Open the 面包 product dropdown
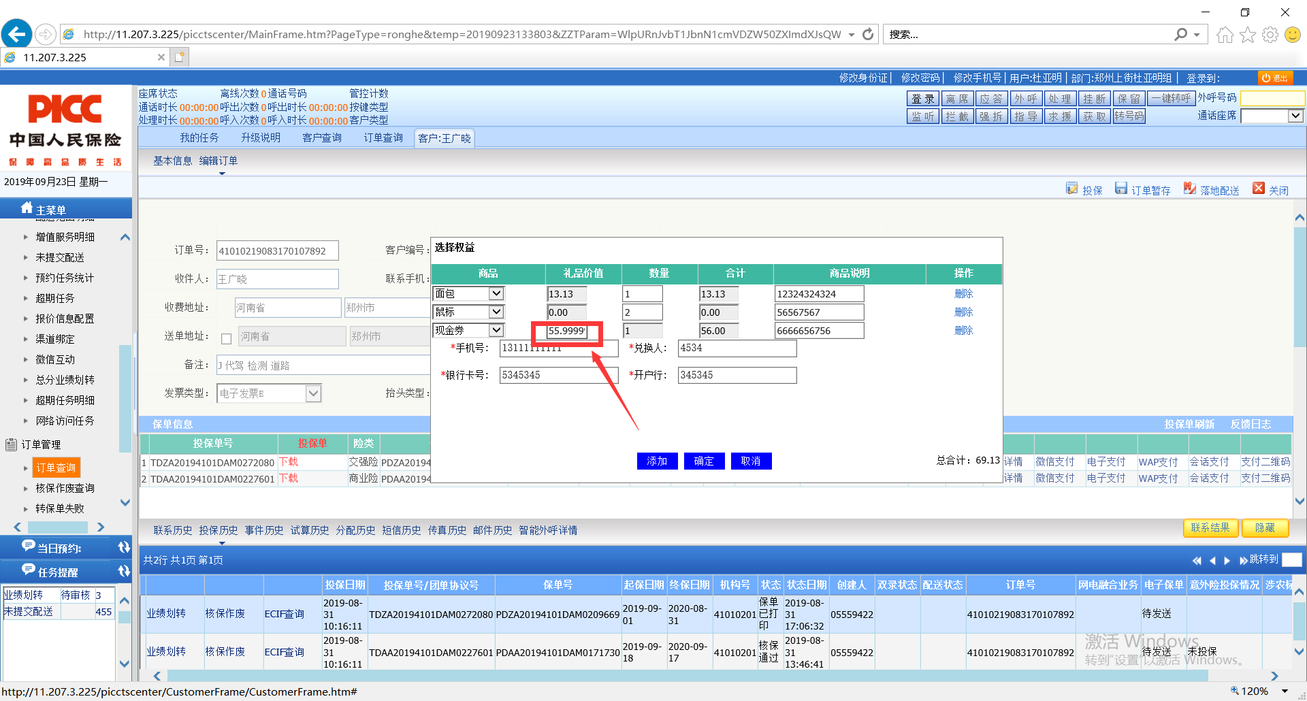1307x701 pixels. point(496,294)
